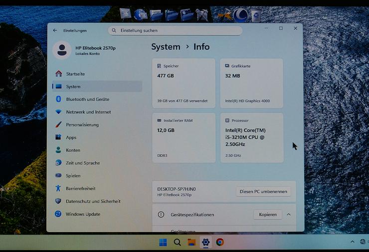Image resolution: width=369 pixels, height=252 pixels.
Task: Click the gamepad icon beside Spielen
Action: [58, 175]
